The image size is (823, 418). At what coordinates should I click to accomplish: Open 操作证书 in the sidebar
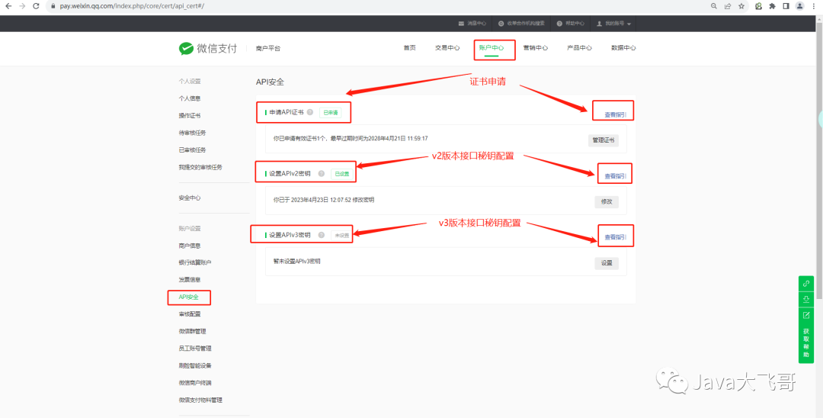point(190,115)
